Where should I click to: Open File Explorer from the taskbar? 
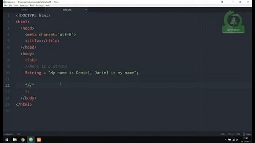pyautogui.click(x=15, y=140)
